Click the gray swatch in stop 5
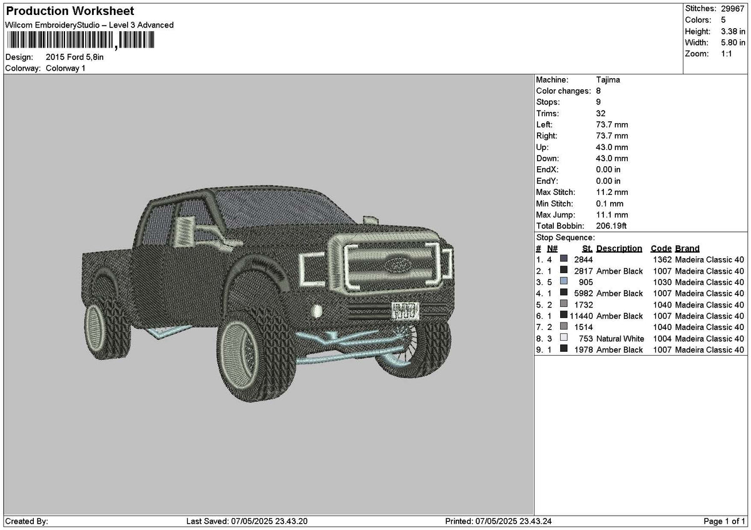Image resolution: width=751 pixels, height=530 pixels. click(x=564, y=304)
